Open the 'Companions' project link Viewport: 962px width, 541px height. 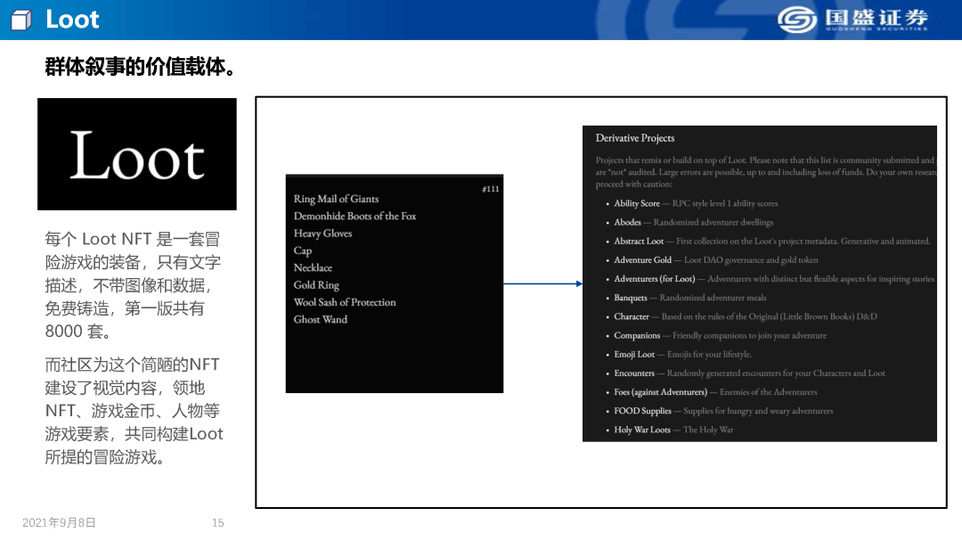[x=637, y=336]
